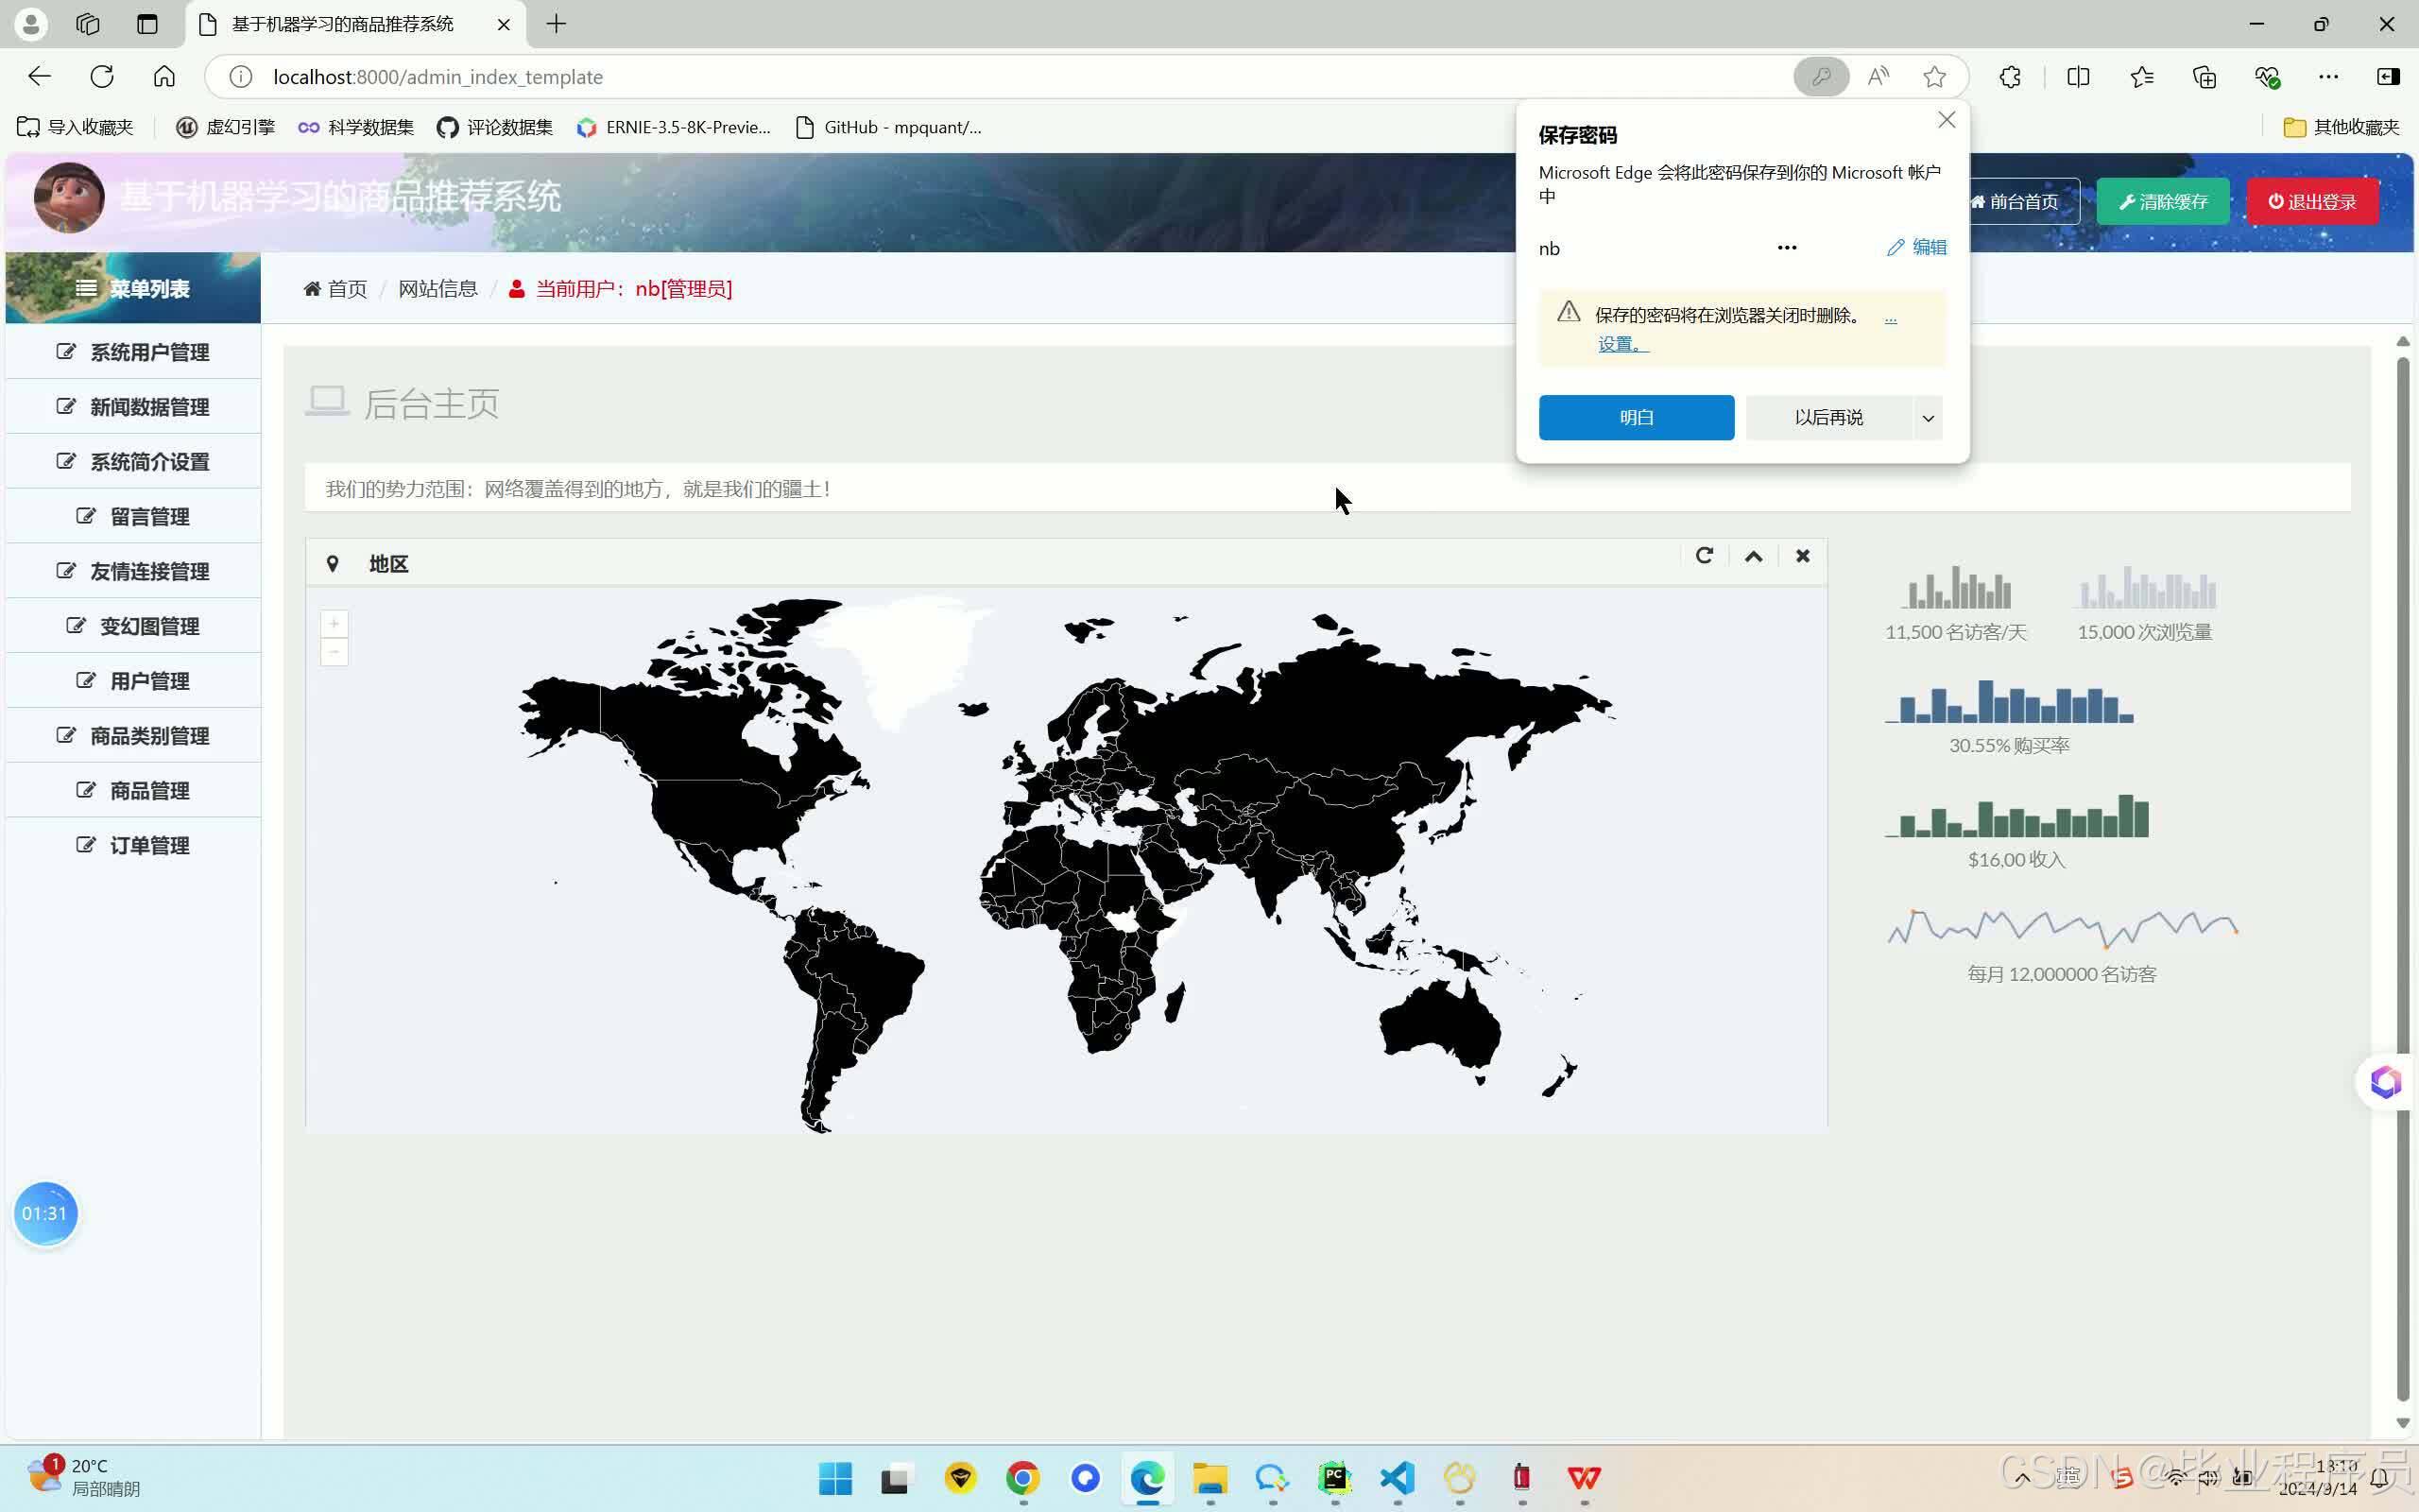This screenshot has width=2419, height=1512.
Task: Open 科学数据集 bookmark
Action: 356,127
